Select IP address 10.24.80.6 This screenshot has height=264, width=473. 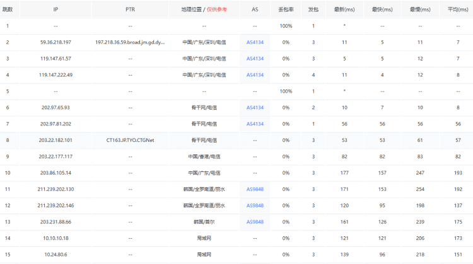55,255
